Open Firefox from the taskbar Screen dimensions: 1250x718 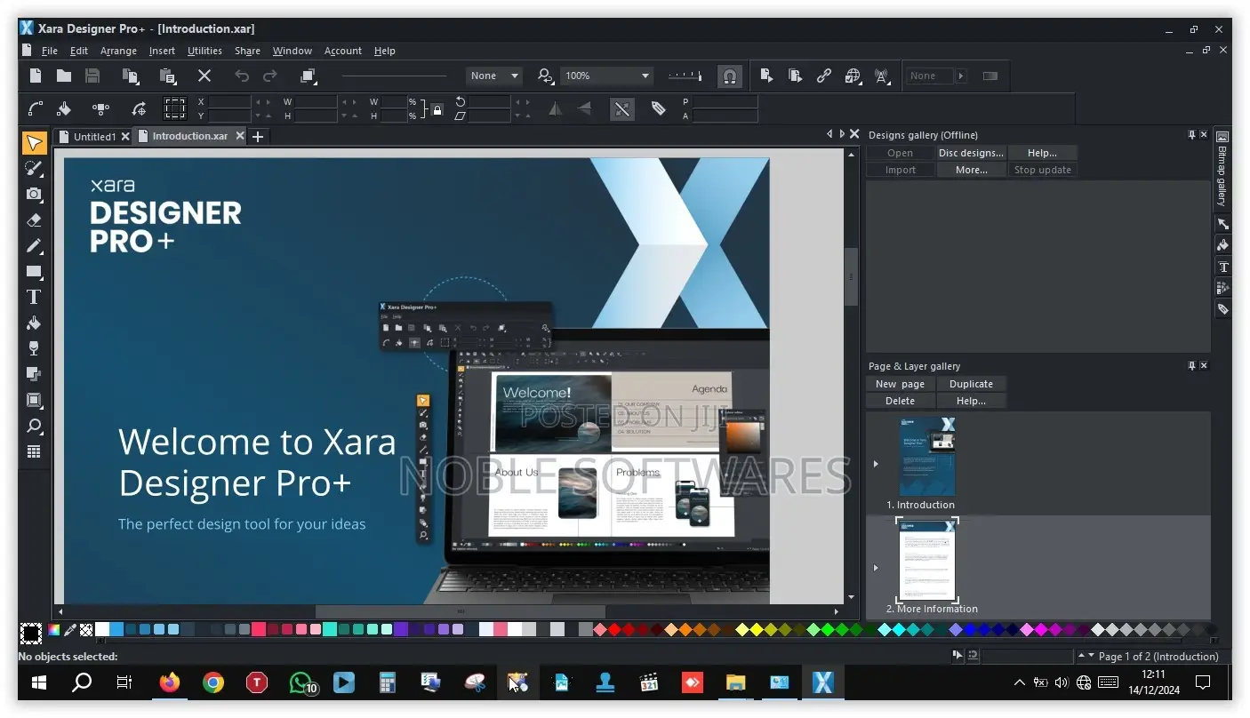(x=169, y=682)
